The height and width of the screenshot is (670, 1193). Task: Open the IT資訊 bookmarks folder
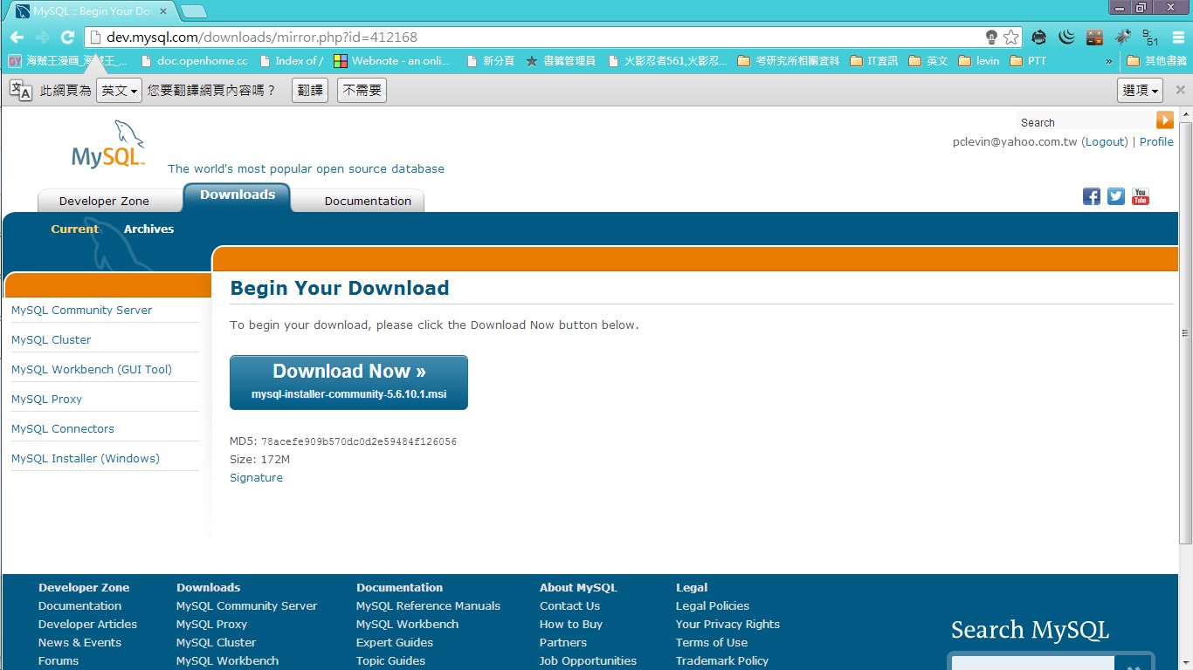pos(873,61)
